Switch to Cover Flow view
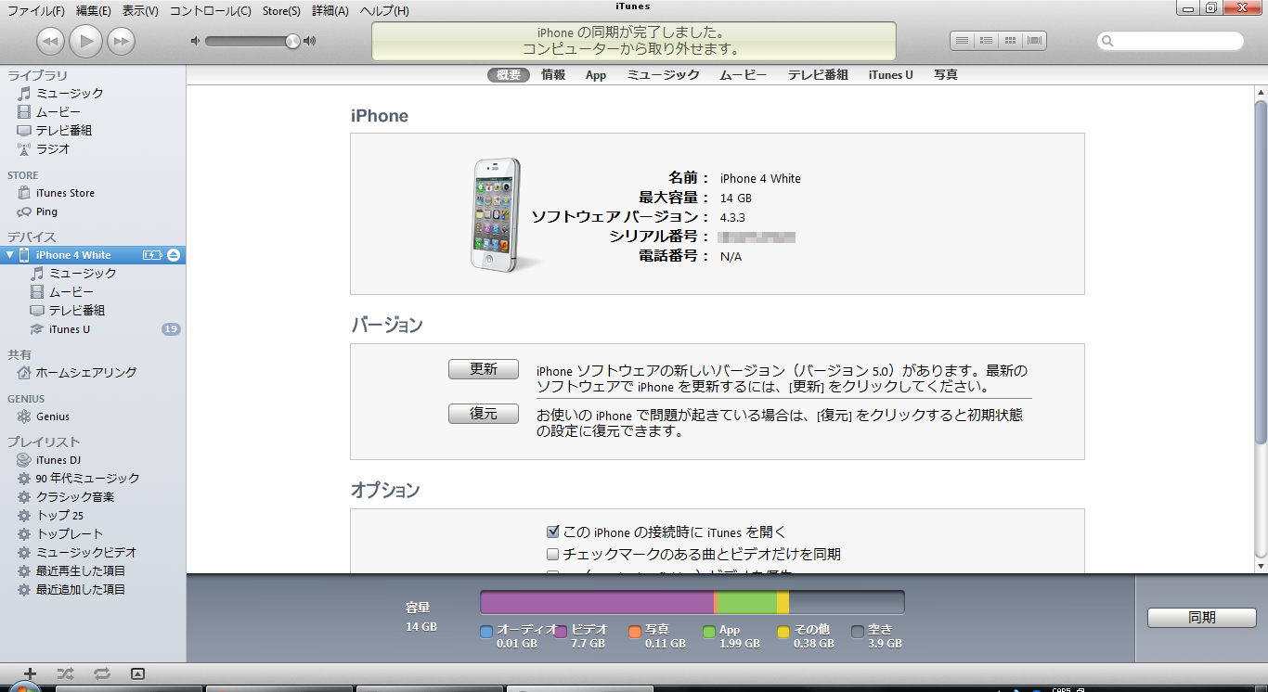The image size is (1268, 692). (1035, 41)
